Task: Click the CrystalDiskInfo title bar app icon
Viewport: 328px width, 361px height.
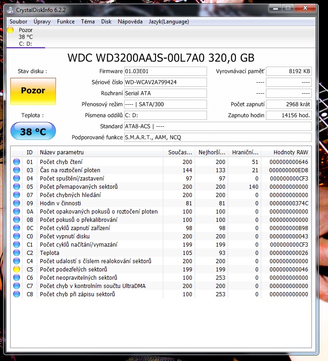Action: pos(11,9)
